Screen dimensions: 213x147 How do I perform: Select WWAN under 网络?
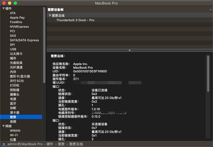coord(15,131)
